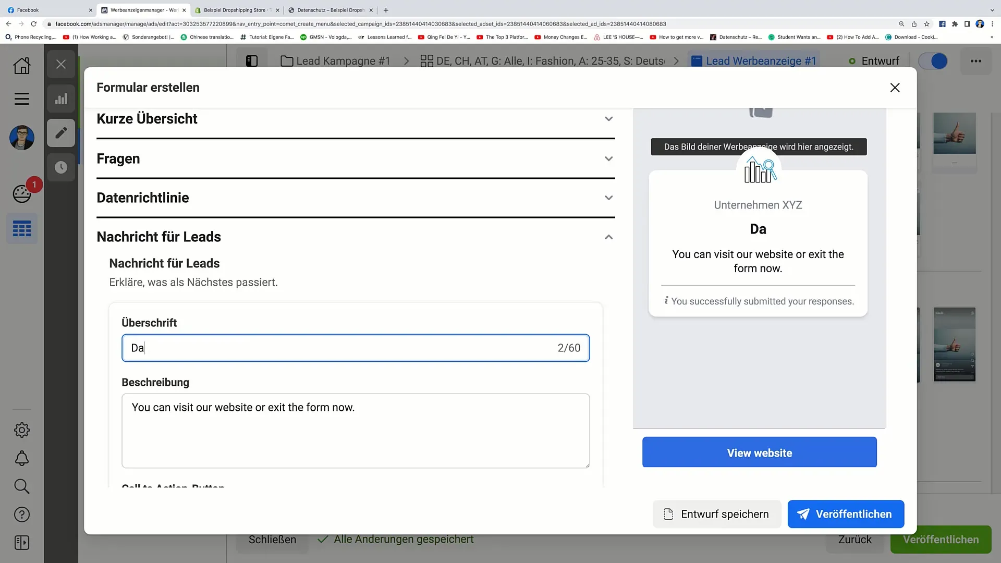This screenshot has width=1001, height=563.
Task: Close the Formular erstellen dialog
Action: coord(895,88)
